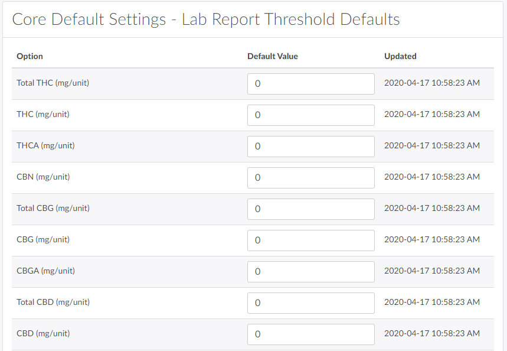
Task: Select the CBGA default value field
Action: point(310,272)
